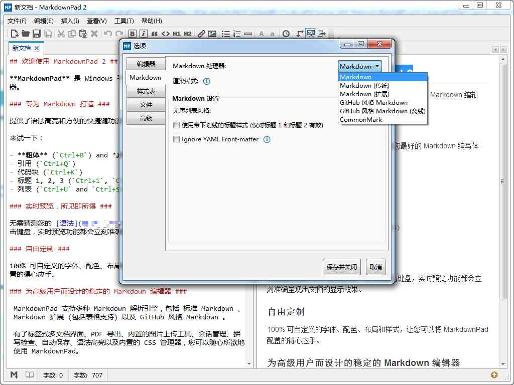The height and width of the screenshot is (385, 514).
Task: Select Markdown (传统) processor
Action: 382,85
